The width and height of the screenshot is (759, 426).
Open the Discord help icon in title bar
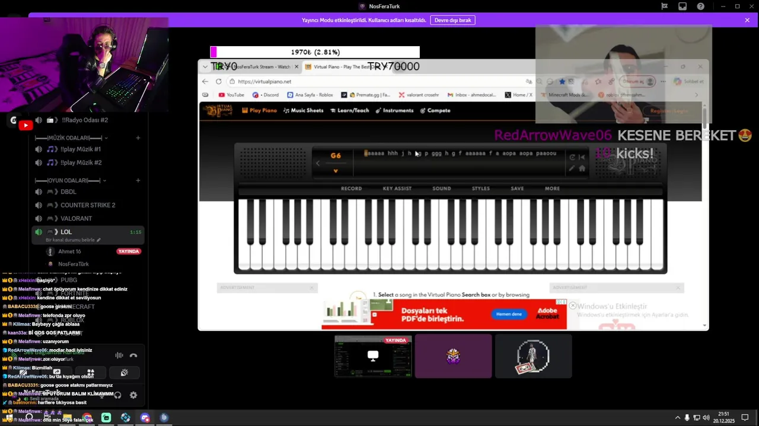coord(701,7)
